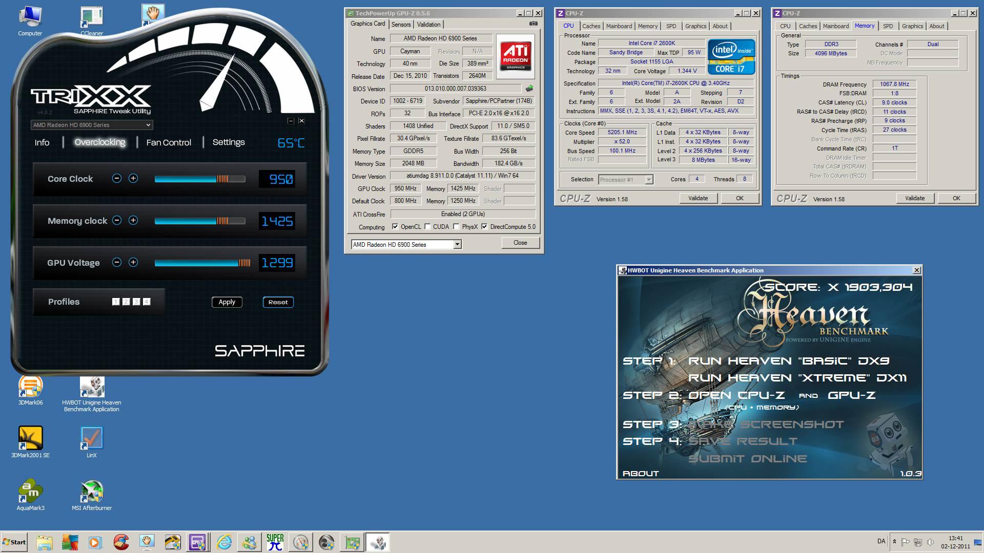Adjust the Core Clock slider in TRIXX
Screen dimensions: 984x553
coord(200,179)
